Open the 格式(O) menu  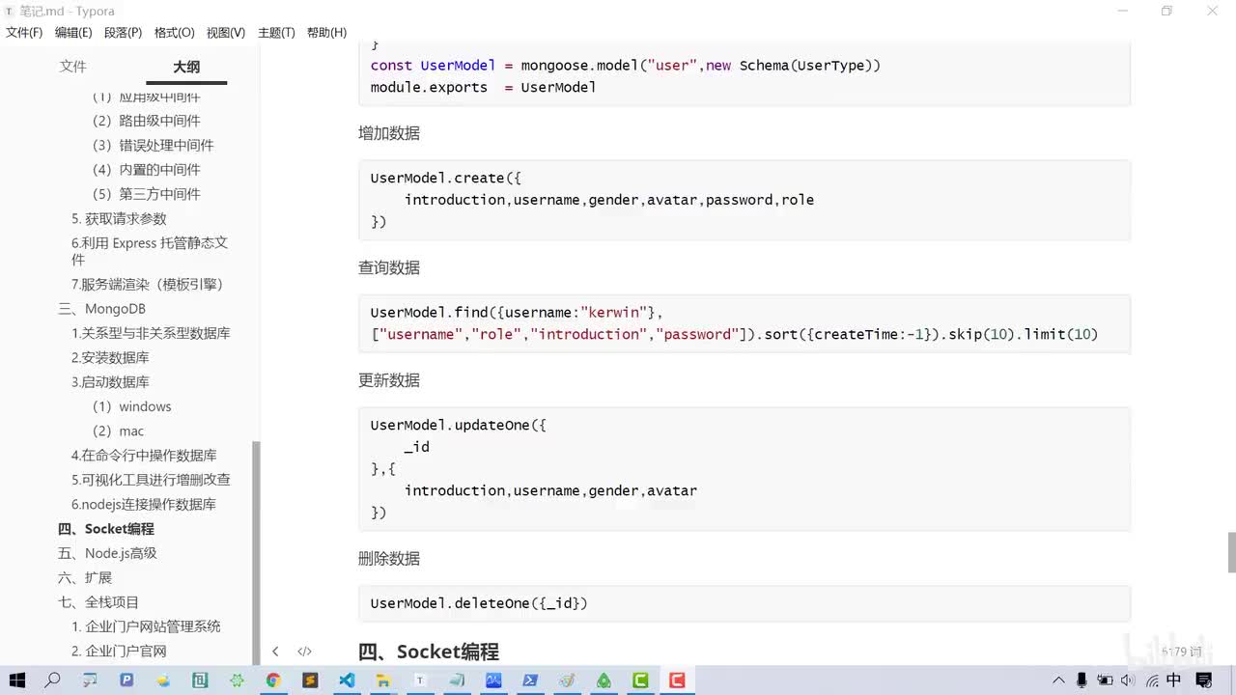tap(174, 33)
